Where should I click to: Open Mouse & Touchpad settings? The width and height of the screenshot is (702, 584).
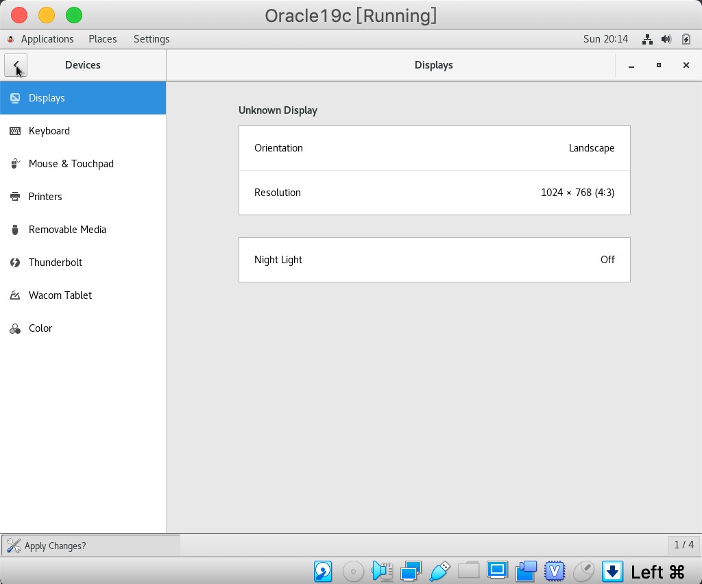click(x=83, y=164)
